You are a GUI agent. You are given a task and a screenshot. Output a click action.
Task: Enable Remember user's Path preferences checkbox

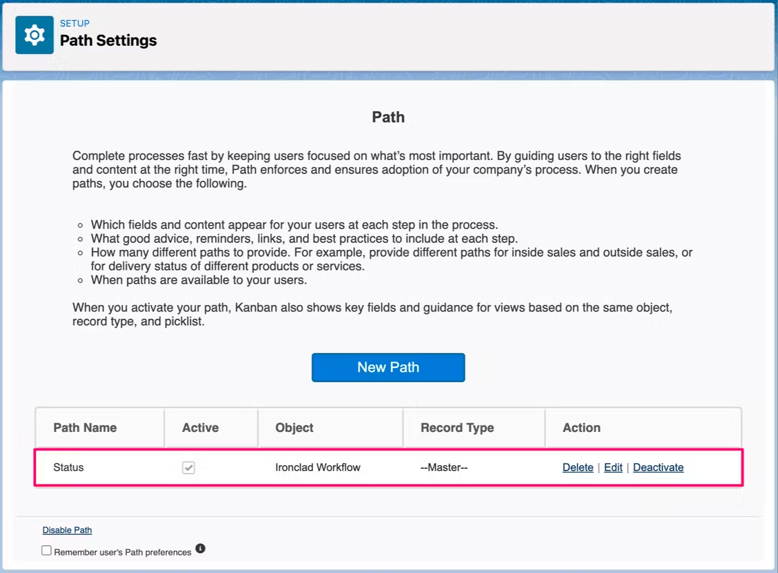click(47, 551)
